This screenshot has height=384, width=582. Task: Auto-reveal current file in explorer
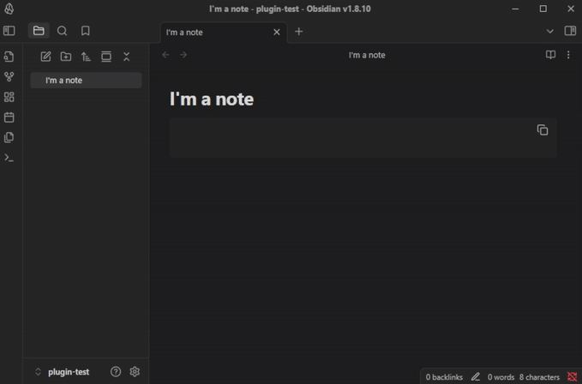tap(106, 57)
